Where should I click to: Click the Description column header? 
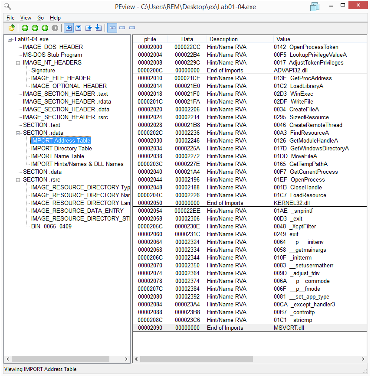pos(240,39)
